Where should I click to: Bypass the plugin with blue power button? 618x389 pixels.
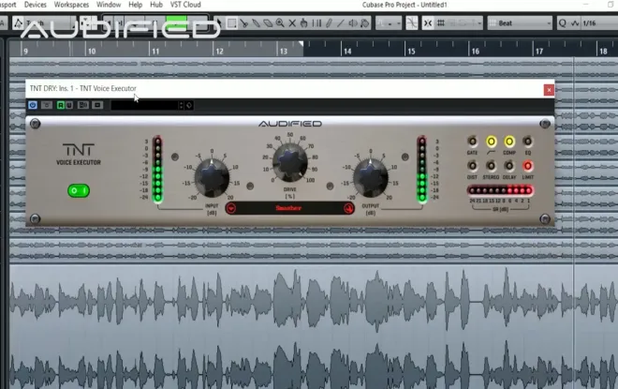33,105
